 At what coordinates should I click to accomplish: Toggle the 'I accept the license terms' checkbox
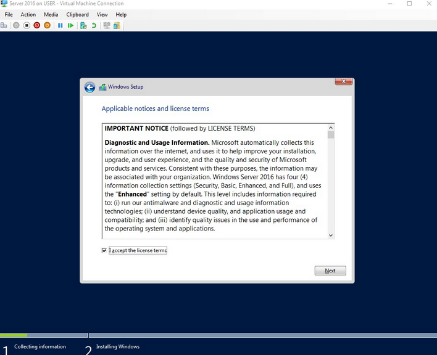tap(104, 250)
